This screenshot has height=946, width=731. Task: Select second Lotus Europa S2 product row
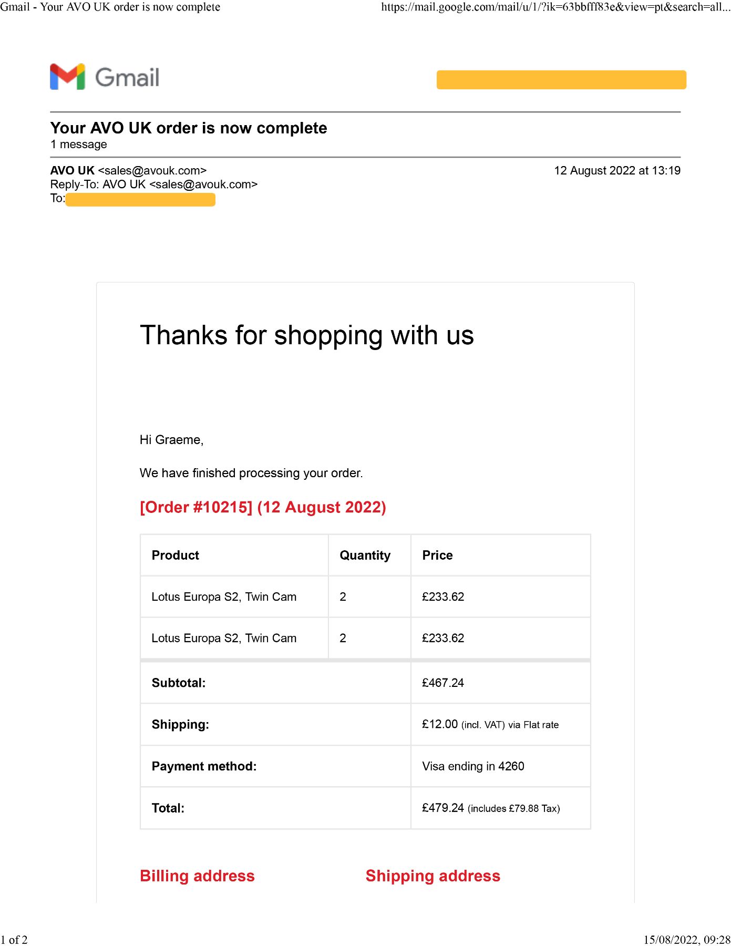tap(365, 638)
